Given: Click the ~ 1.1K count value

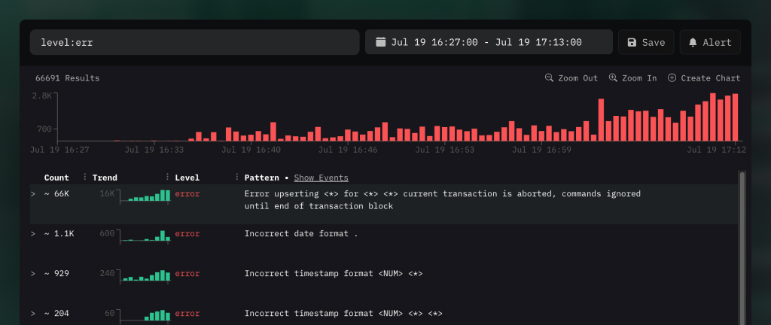Looking at the screenshot, I should (59, 234).
